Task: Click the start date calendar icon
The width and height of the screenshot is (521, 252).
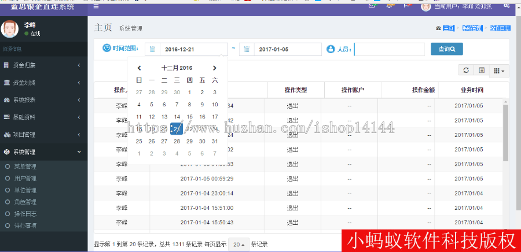Action: pyautogui.click(x=152, y=49)
